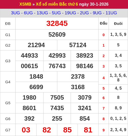This screenshot has width=128, height=136.
Task: Click the G7 number 85
Action: click(67, 130)
